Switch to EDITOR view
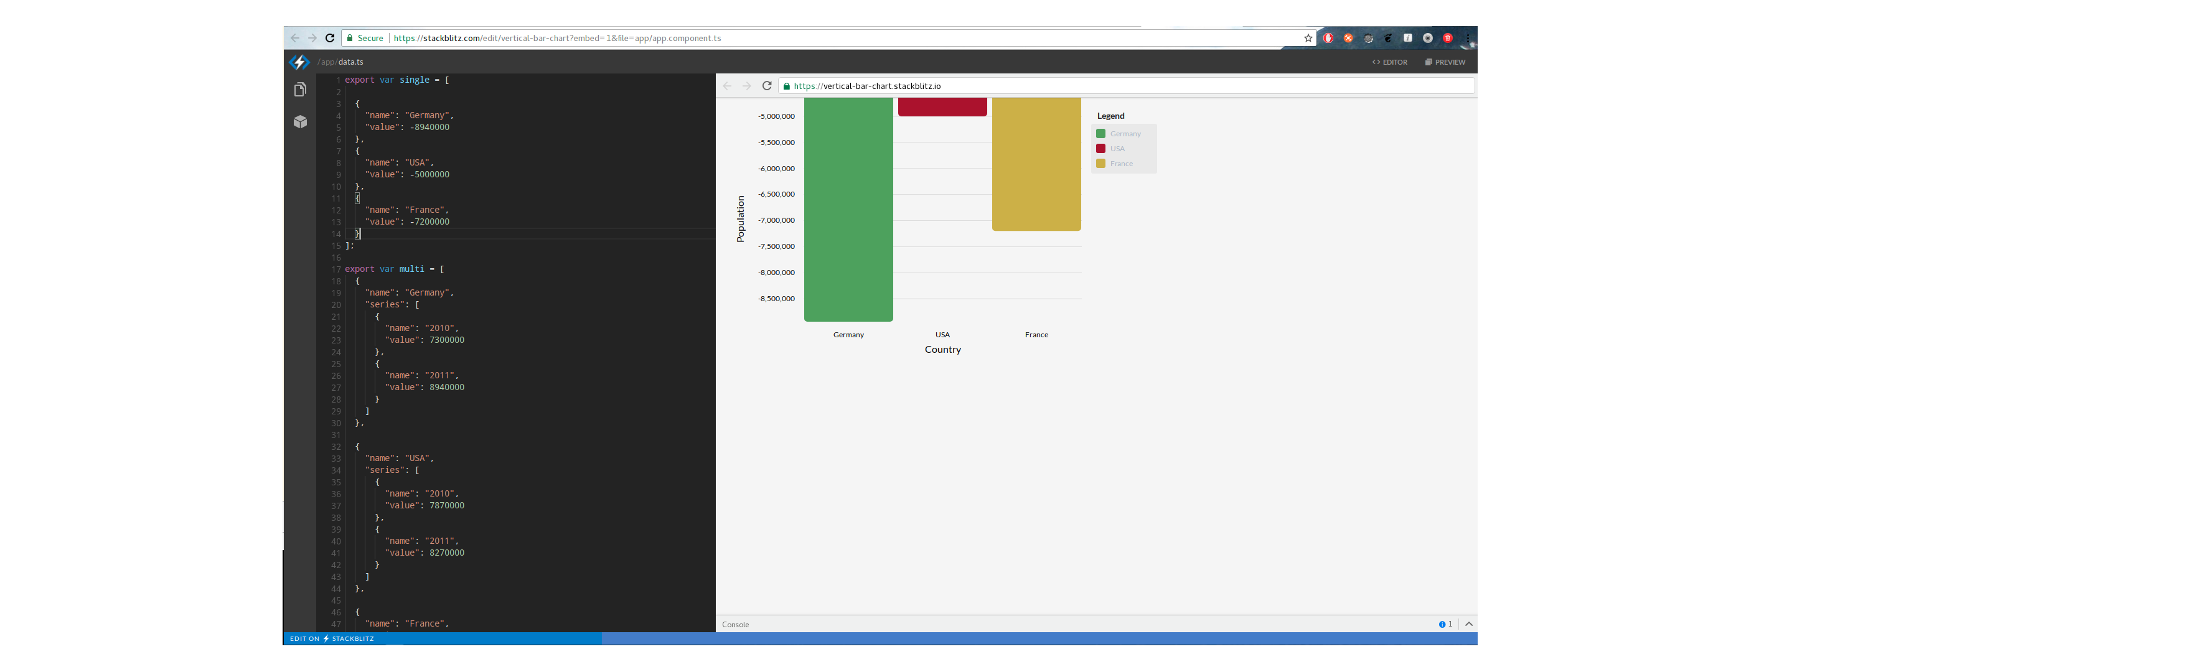This screenshot has width=2191, height=672. 1389,61
